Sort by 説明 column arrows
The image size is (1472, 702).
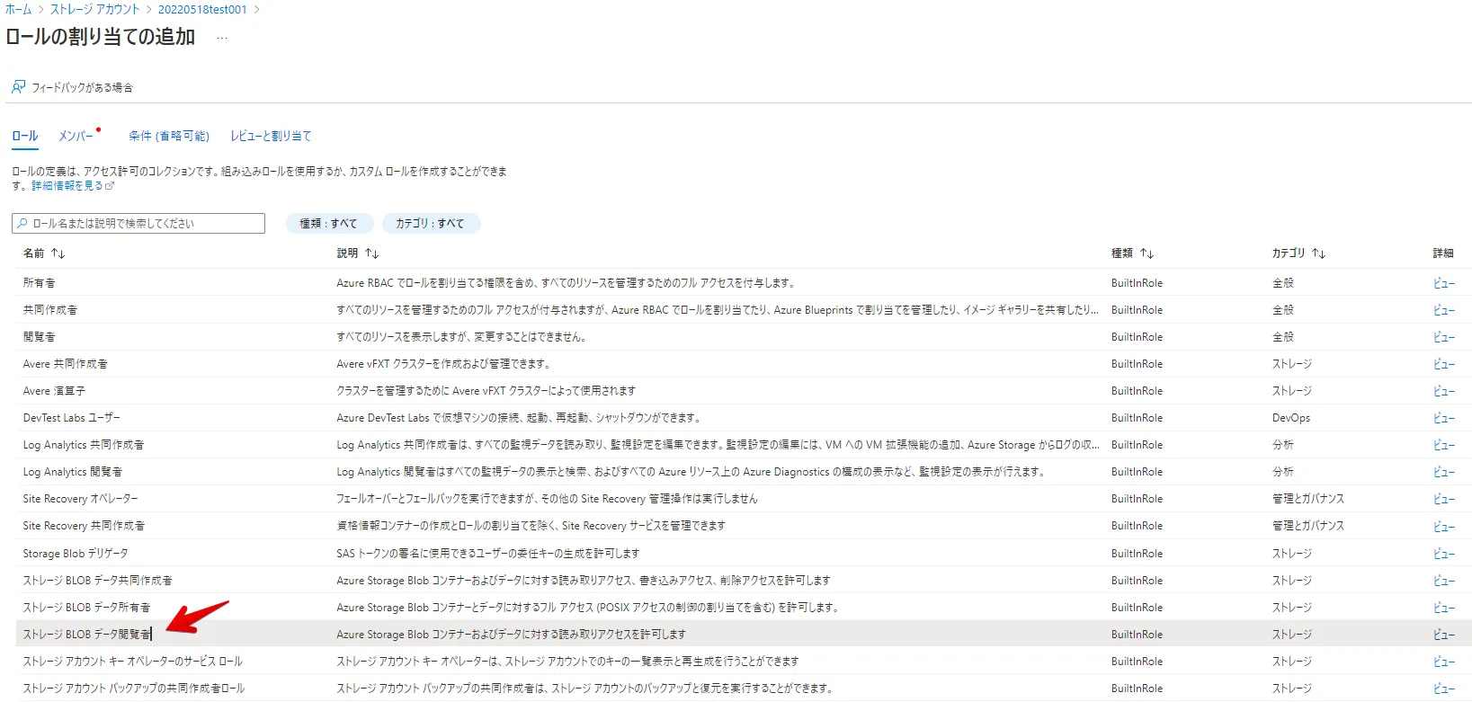pos(371,253)
